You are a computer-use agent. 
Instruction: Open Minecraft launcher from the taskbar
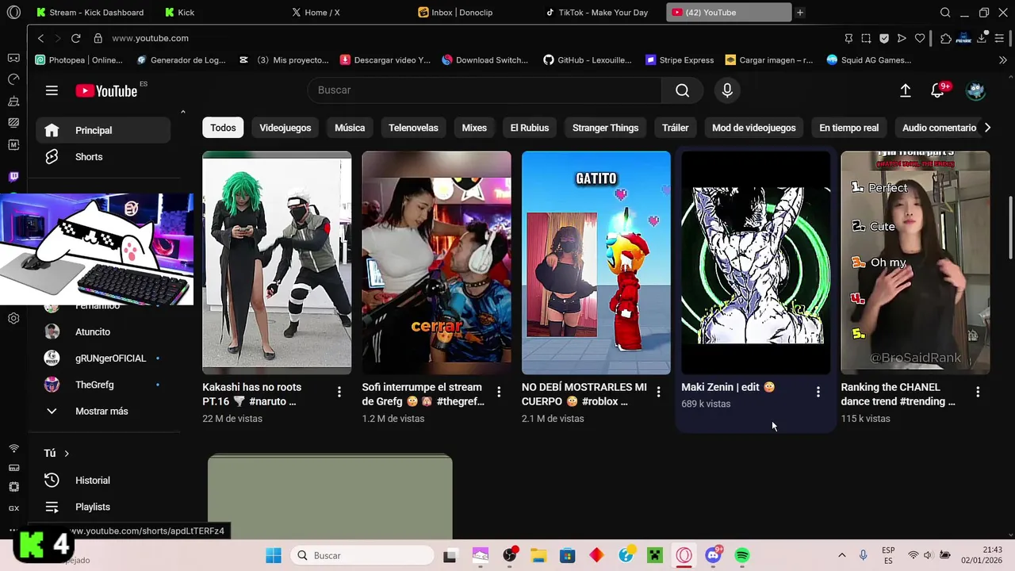655,555
